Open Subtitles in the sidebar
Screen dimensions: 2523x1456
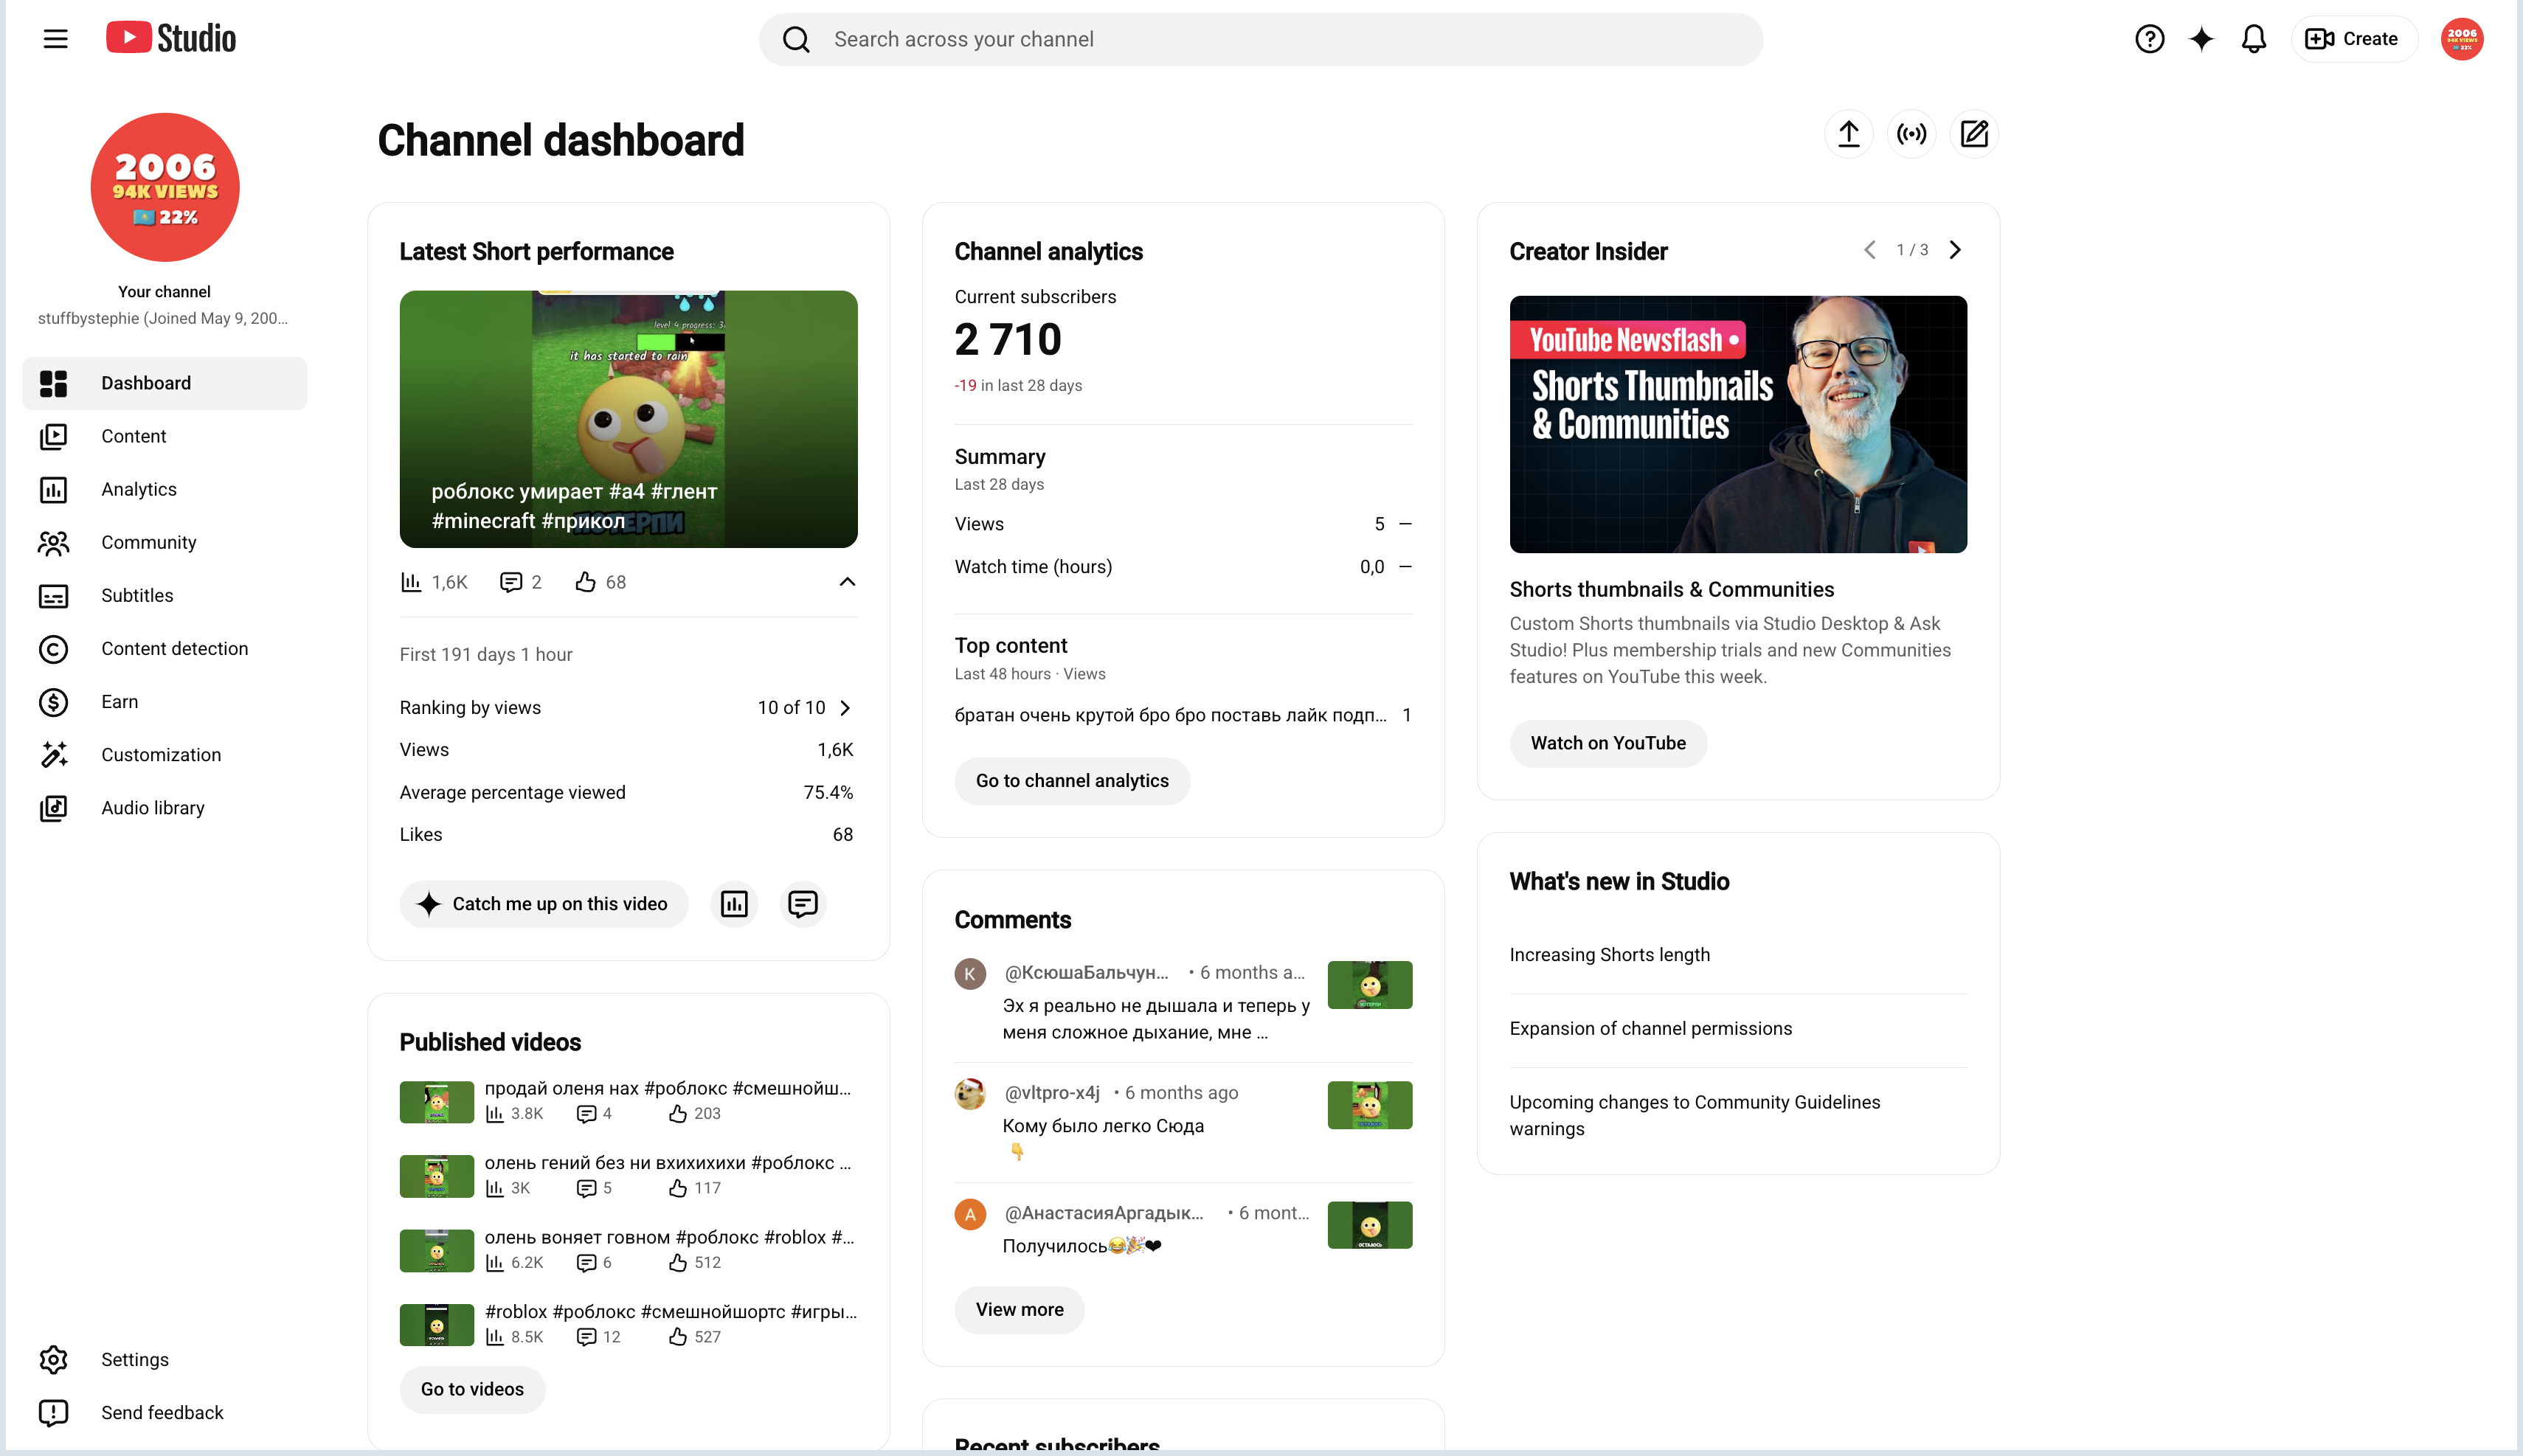[x=164, y=595]
